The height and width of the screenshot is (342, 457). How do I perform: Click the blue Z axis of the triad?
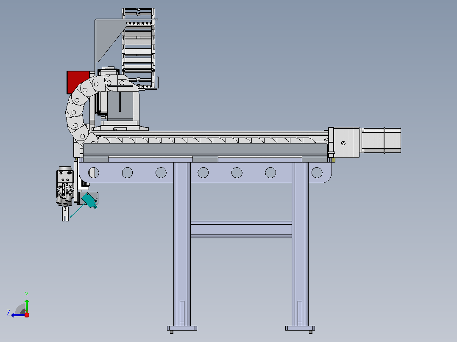pyautogui.click(x=18, y=315)
